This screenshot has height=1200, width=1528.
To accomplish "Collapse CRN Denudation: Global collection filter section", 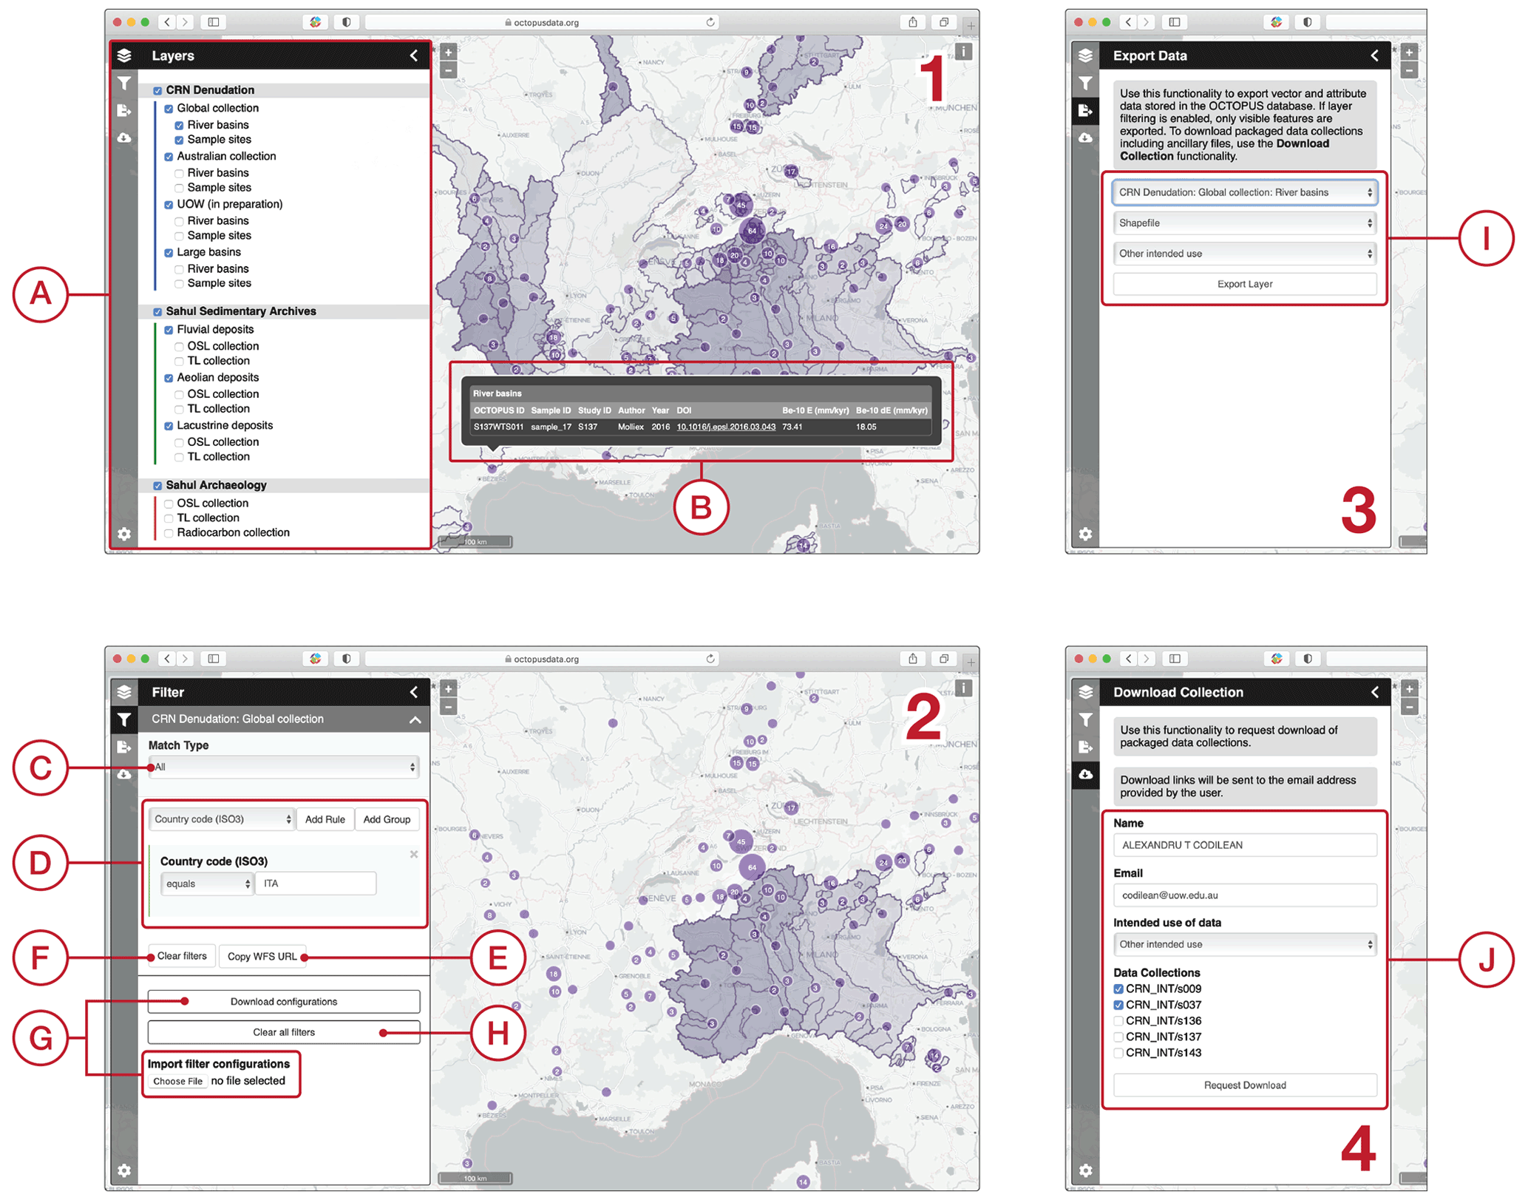I will click(x=415, y=719).
